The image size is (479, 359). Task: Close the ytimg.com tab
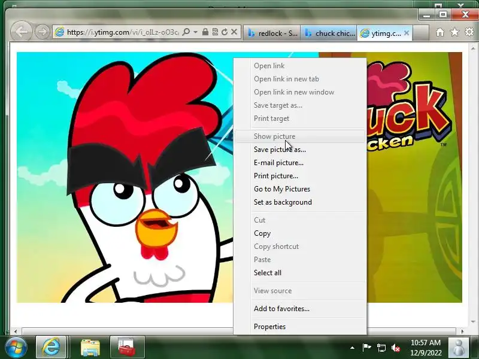coord(407,33)
